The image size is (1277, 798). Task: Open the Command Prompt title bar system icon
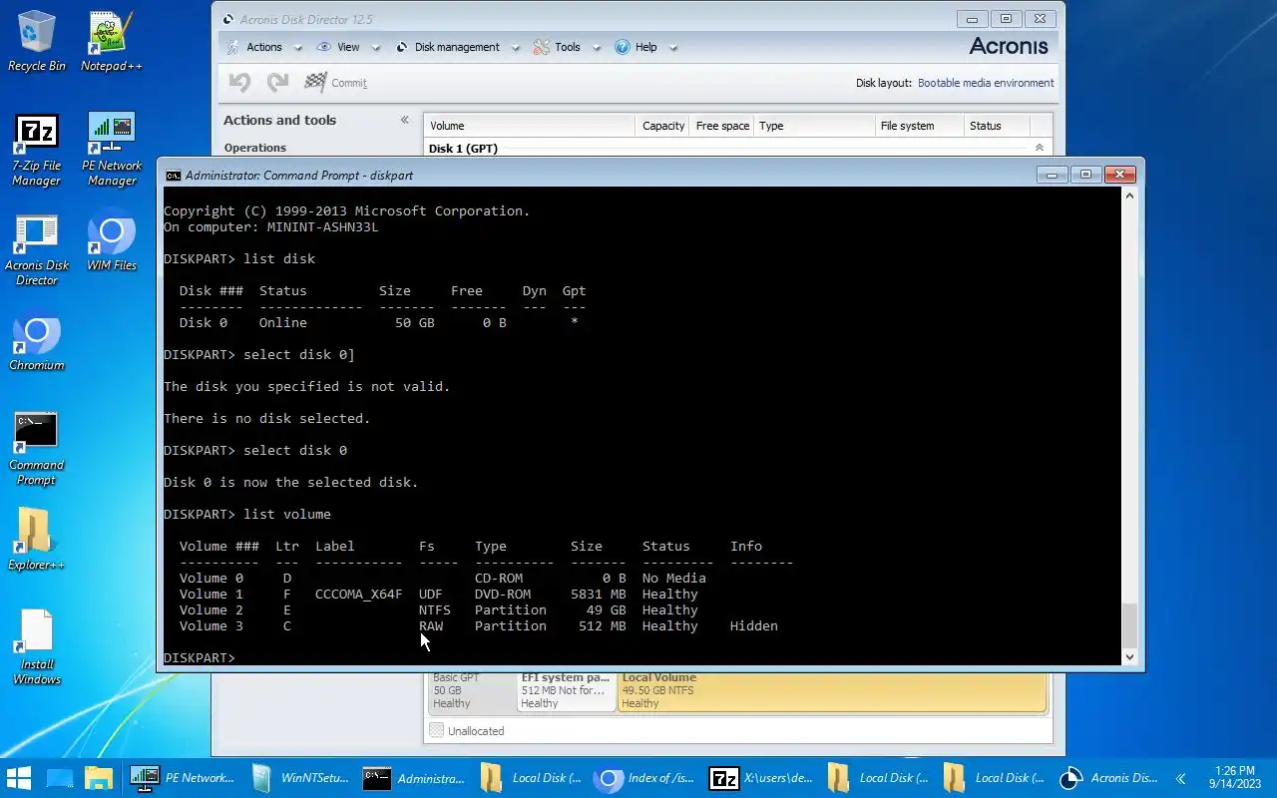coord(174,175)
